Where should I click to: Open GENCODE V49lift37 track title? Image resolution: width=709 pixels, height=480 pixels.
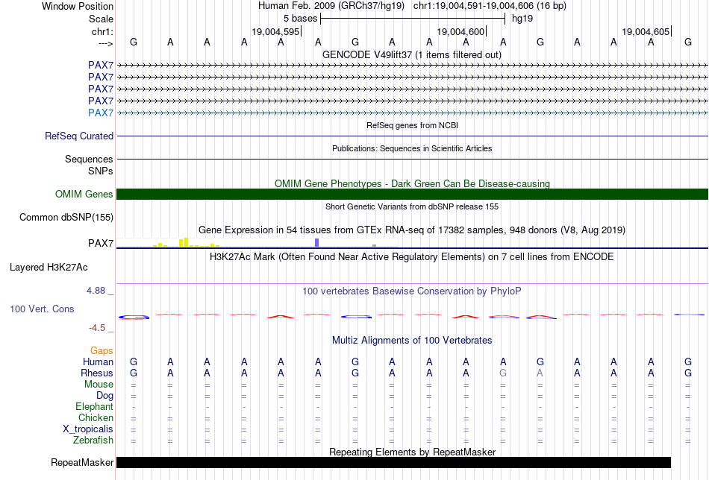(x=412, y=54)
